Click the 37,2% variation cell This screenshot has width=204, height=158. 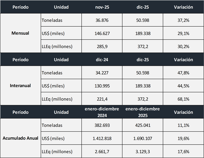tap(183, 20)
